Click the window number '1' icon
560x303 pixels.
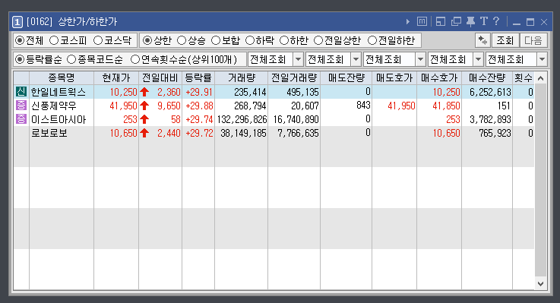point(17,22)
